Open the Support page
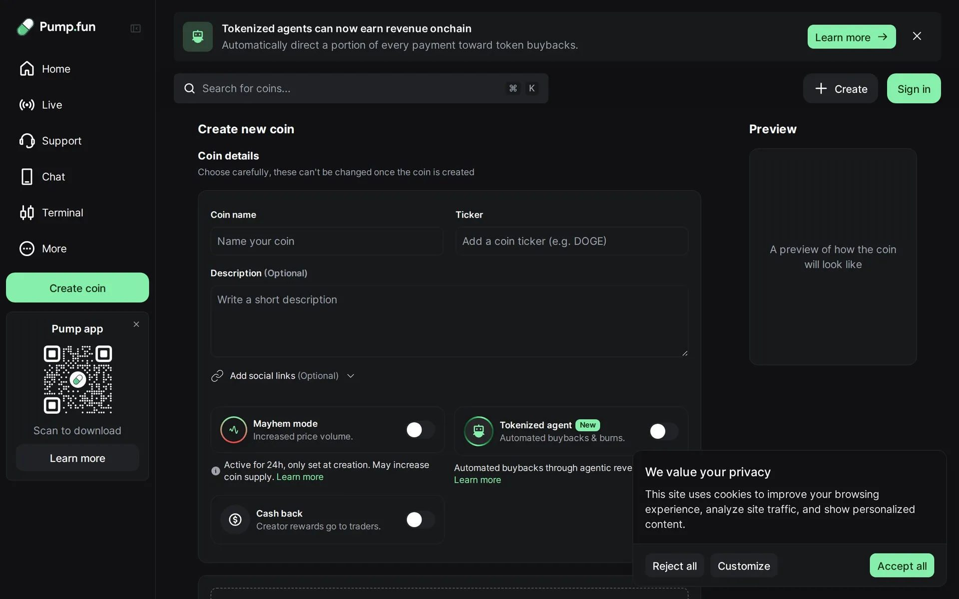959x599 pixels. [77, 141]
